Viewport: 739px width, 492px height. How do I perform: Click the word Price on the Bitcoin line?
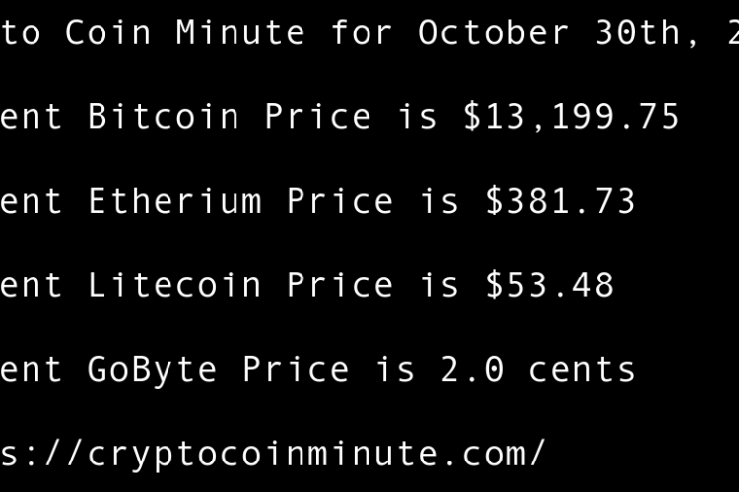click(317, 117)
